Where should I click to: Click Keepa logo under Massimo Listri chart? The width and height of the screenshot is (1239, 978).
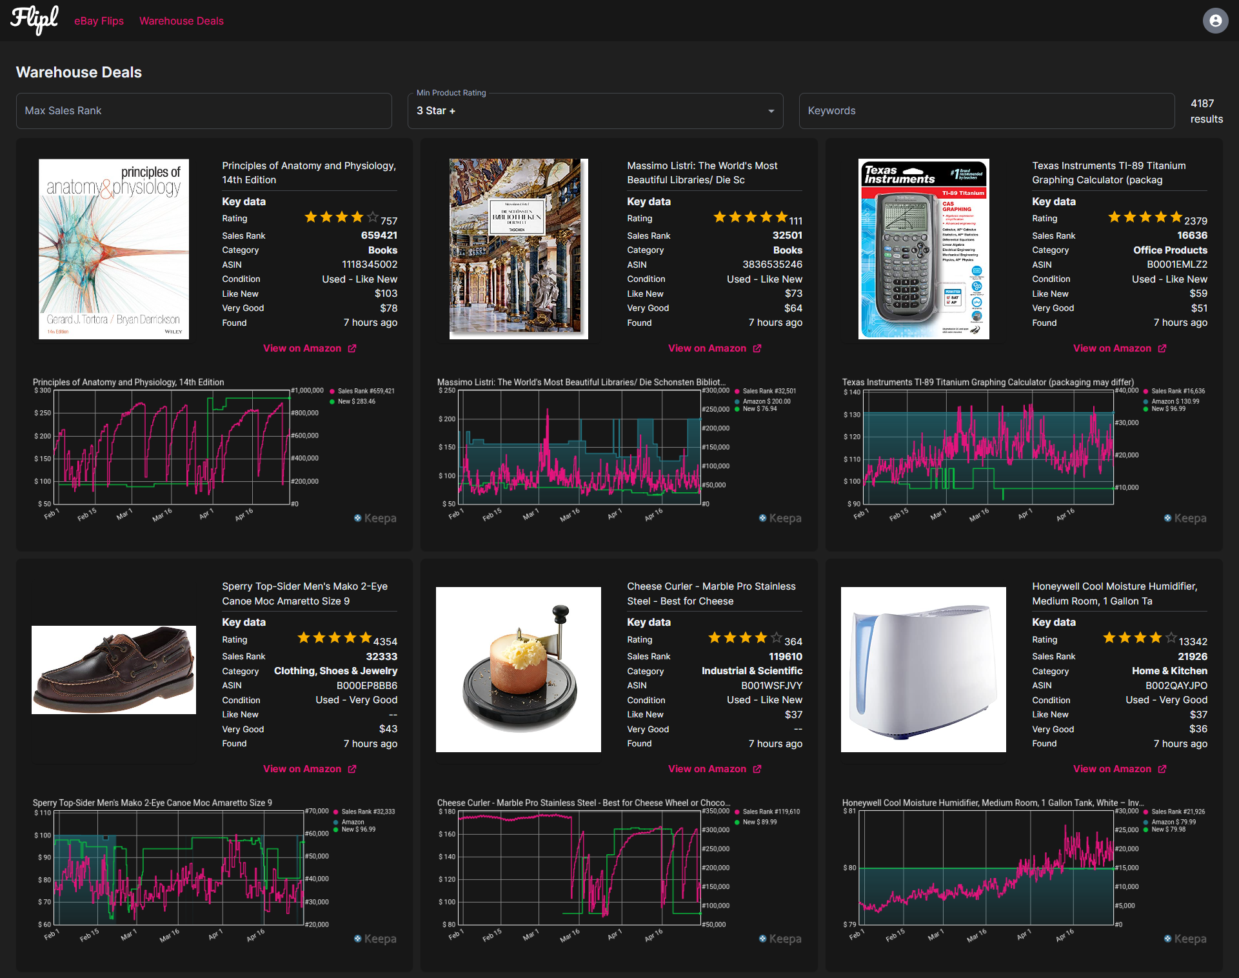click(780, 518)
